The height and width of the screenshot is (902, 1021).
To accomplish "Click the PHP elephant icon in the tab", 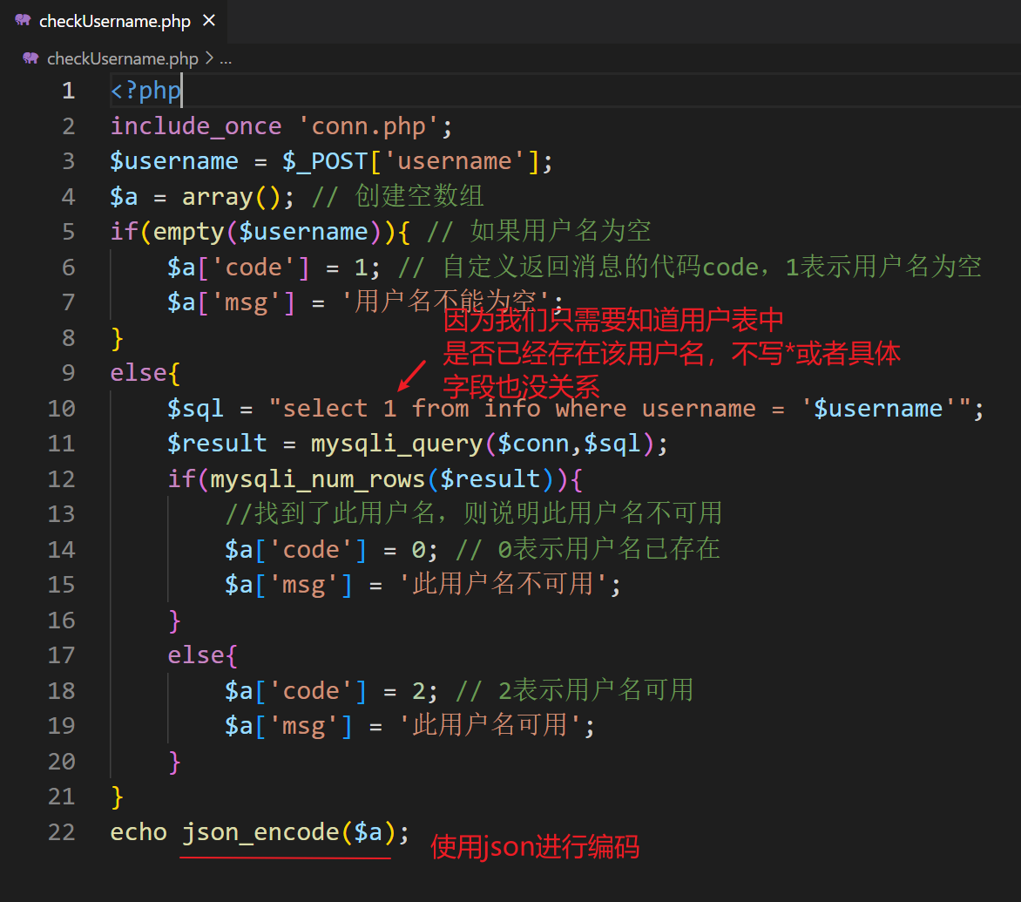I will (23, 20).
